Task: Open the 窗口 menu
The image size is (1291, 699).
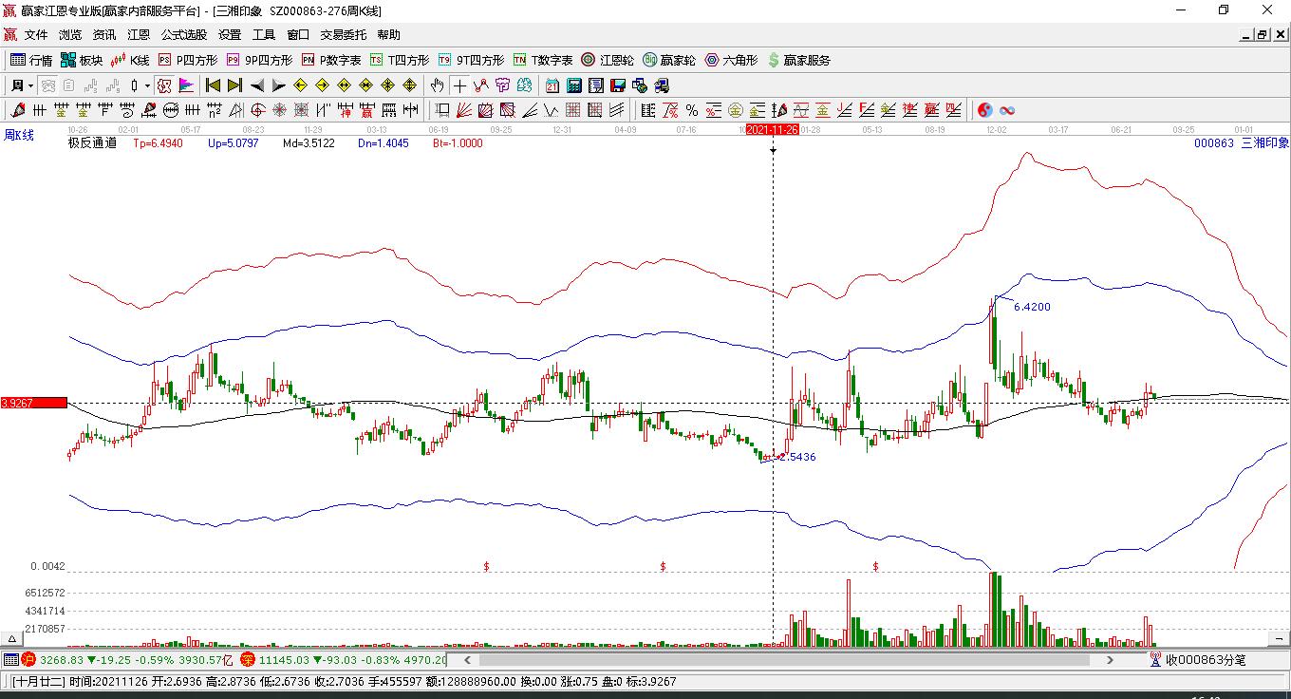Action: pos(298,35)
